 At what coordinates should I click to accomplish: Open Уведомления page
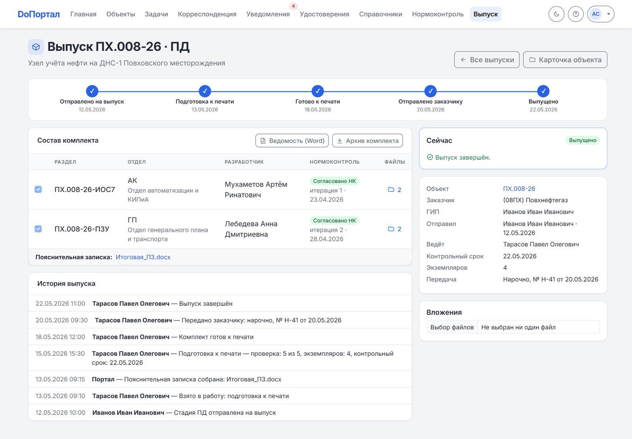coord(268,14)
